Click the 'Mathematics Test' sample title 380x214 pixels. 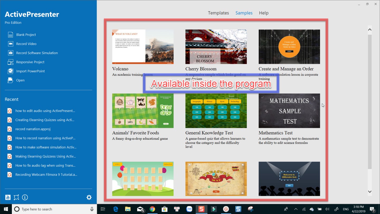tap(275, 133)
